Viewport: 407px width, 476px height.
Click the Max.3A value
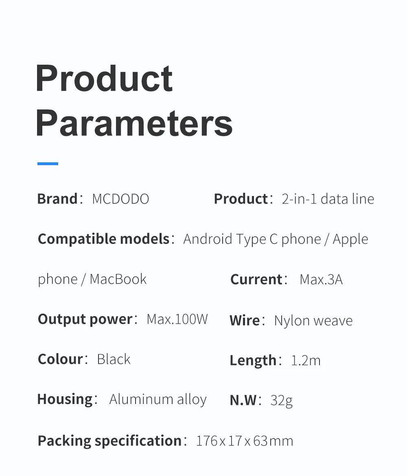click(x=321, y=279)
